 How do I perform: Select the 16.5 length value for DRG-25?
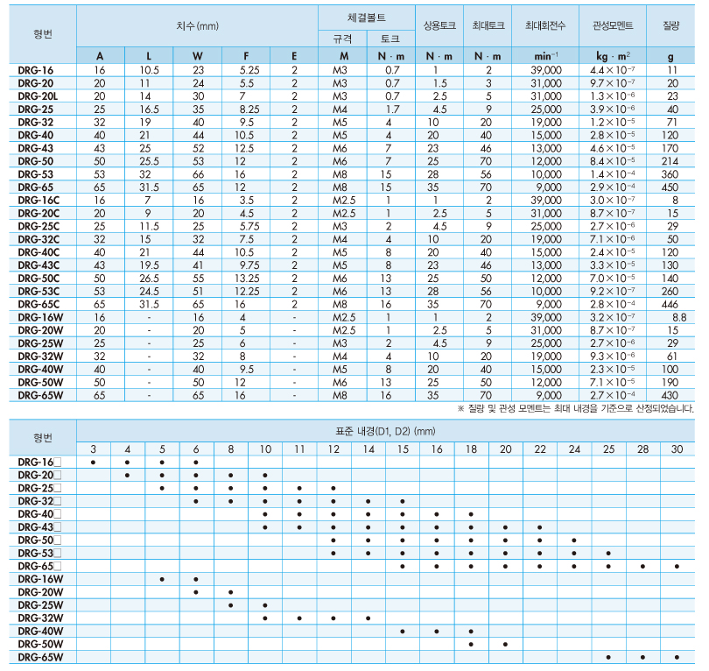[x=149, y=109]
